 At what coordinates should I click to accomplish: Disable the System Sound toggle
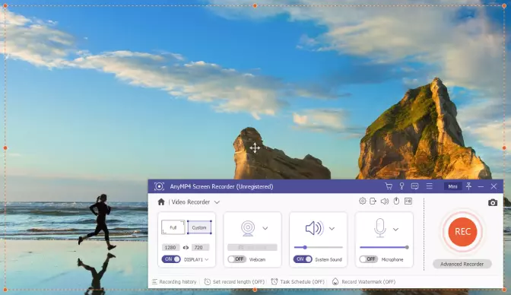click(x=303, y=259)
